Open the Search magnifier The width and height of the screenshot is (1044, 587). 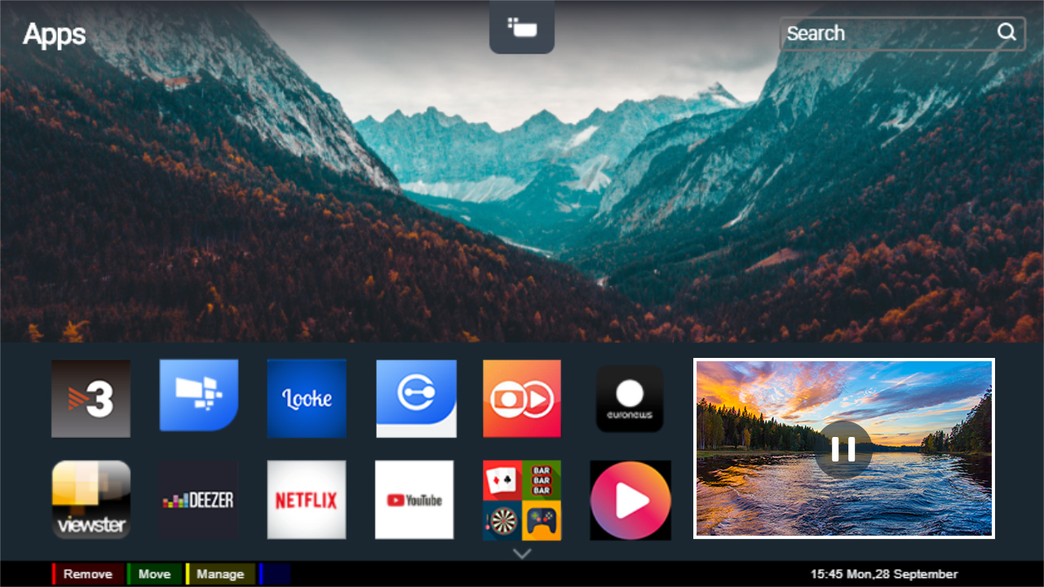(1006, 33)
